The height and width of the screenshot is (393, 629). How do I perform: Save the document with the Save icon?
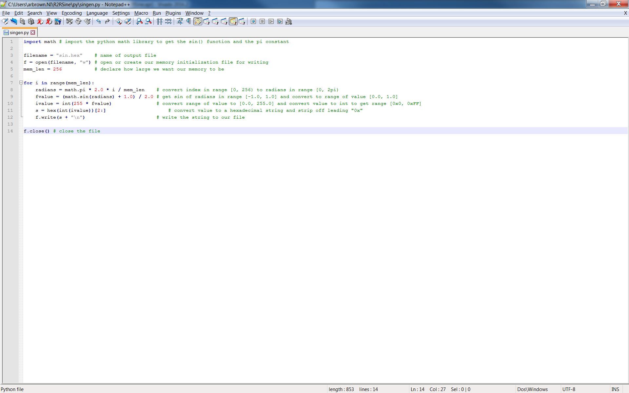tap(22, 22)
